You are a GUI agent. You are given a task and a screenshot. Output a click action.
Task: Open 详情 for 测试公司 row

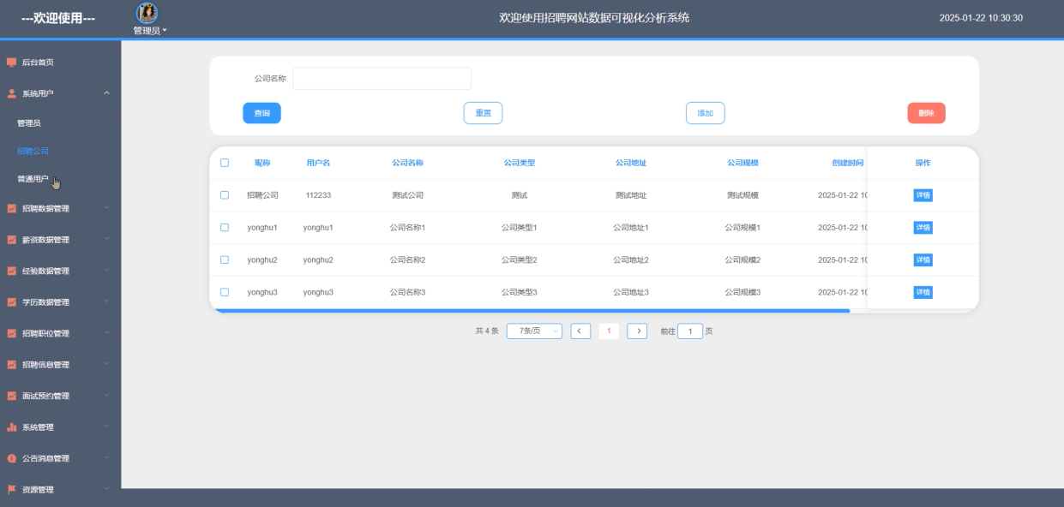(923, 195)
